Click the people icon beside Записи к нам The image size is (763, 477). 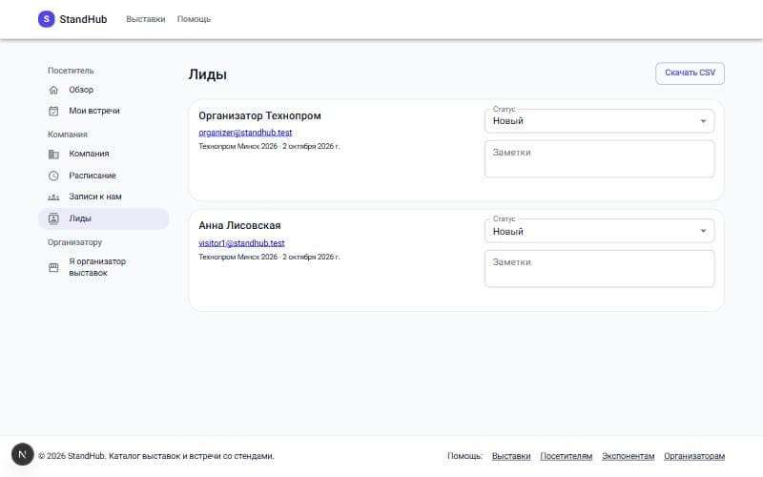click(x=53, y=197)
